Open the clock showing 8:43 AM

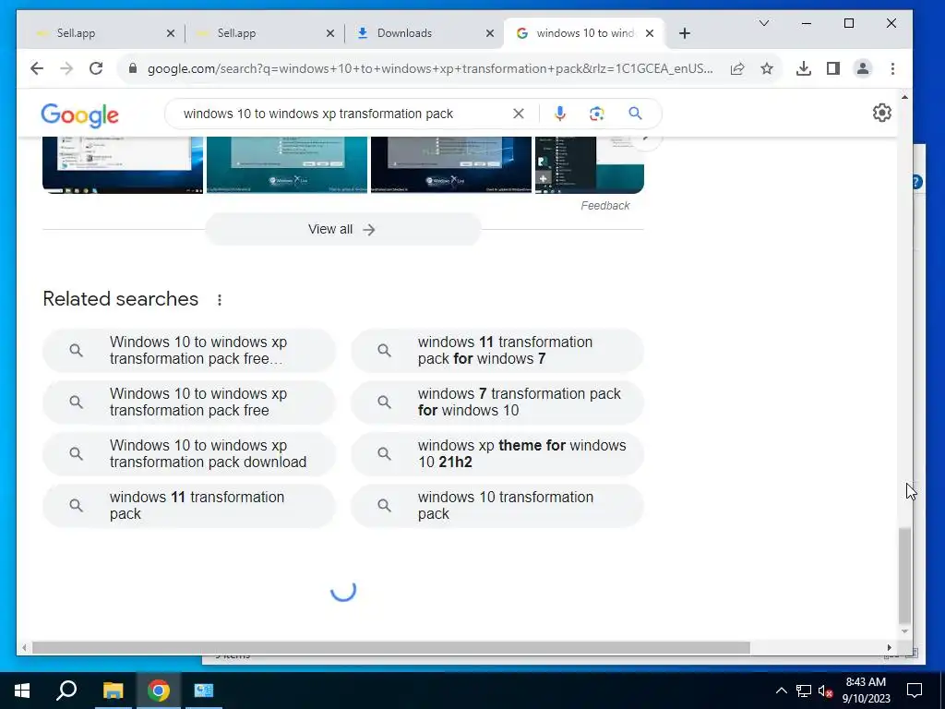tap(866, 691)
